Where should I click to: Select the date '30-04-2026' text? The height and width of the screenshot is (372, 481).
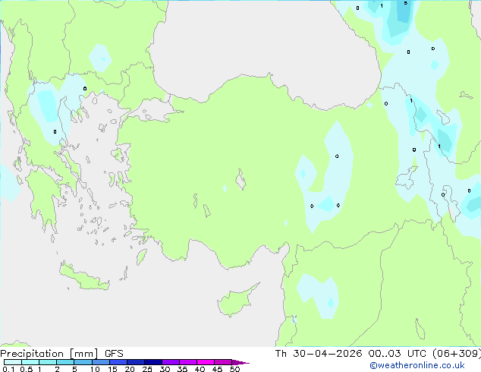click(x=327, y=354)
